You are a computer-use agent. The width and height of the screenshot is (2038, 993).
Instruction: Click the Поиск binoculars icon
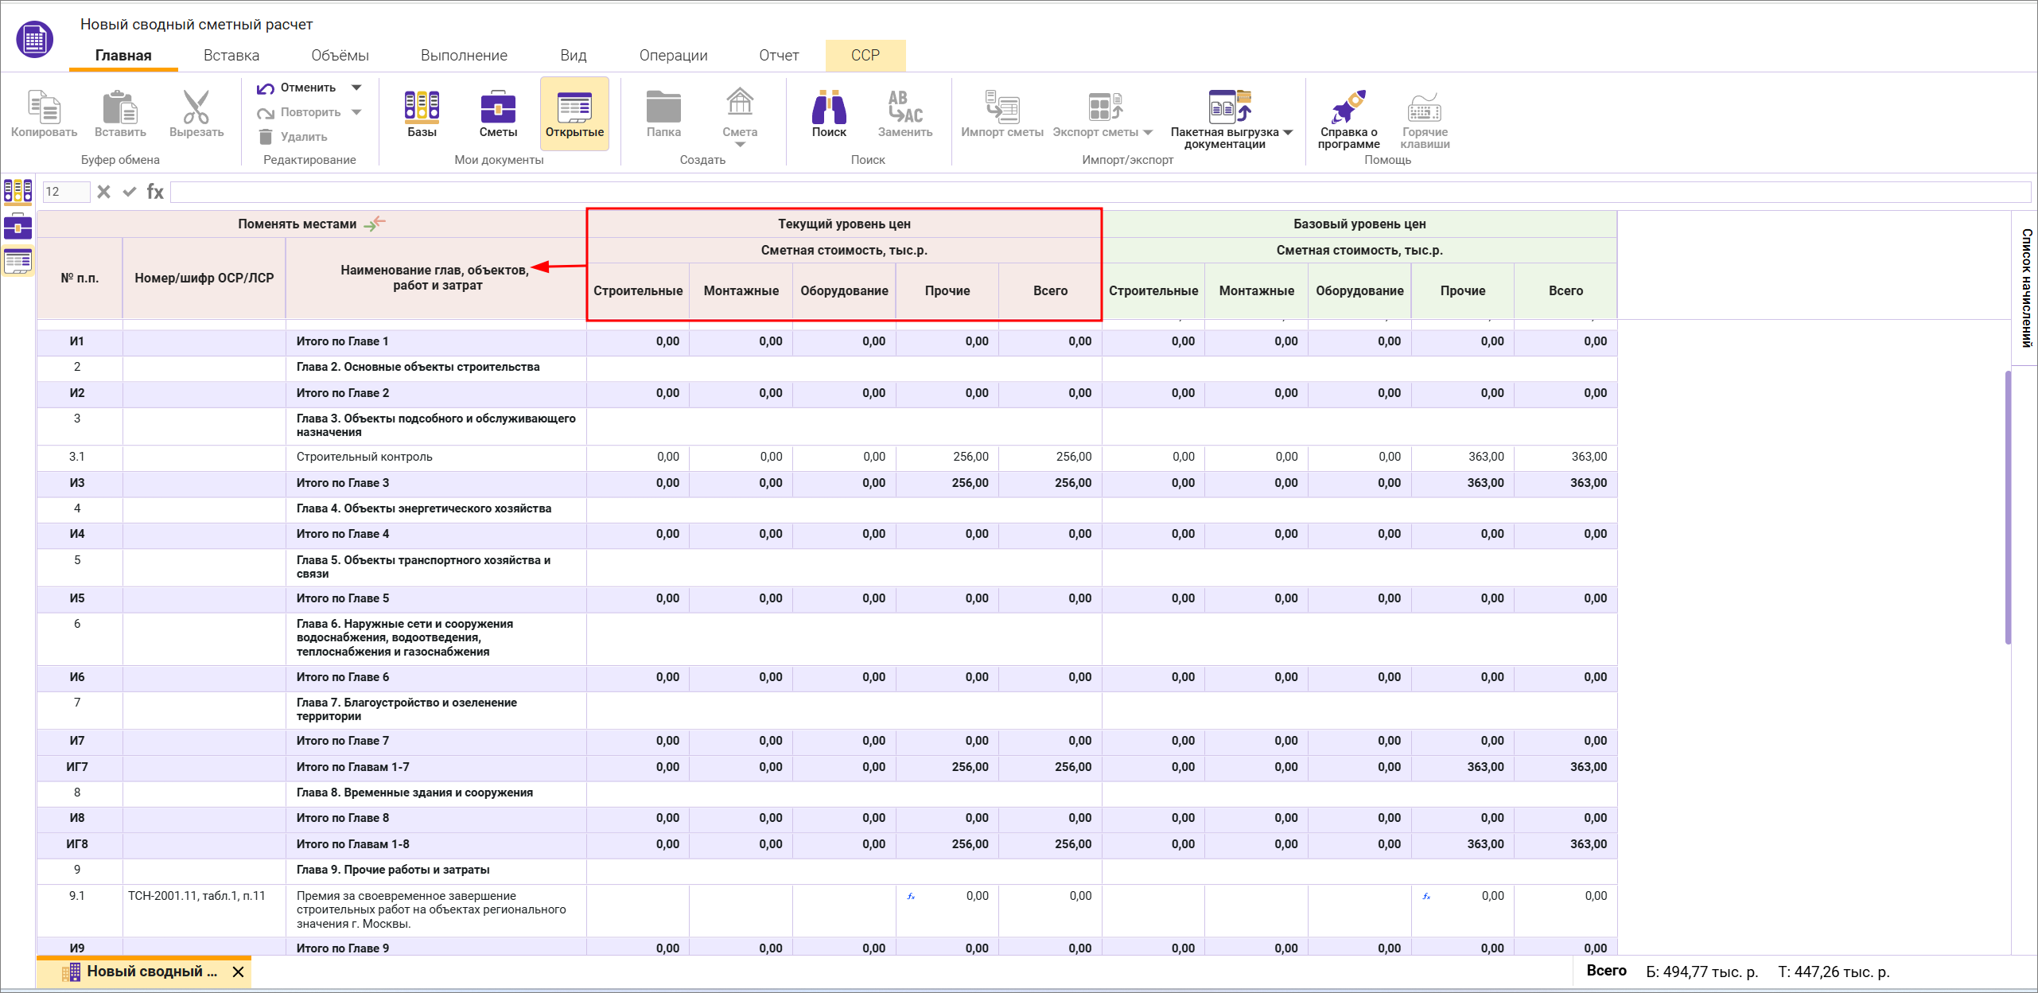(x=828, y=107)
